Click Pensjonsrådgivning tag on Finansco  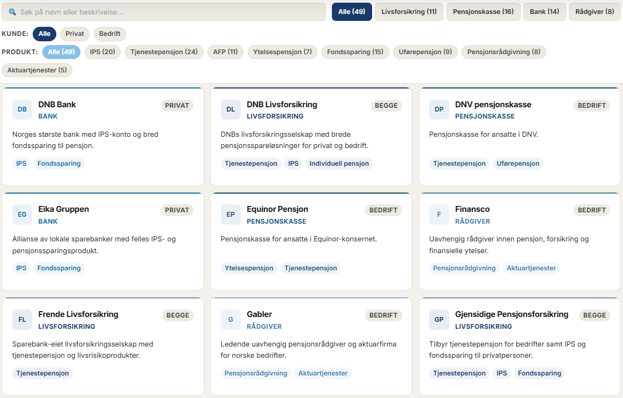(464, 268)
